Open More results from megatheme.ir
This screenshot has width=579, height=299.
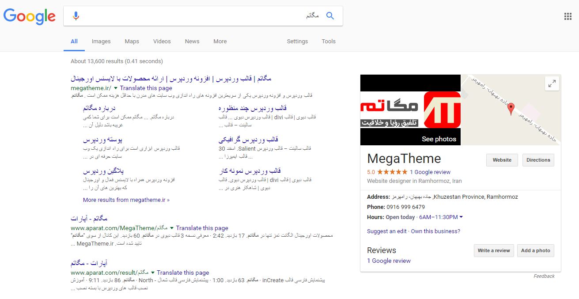pyautogui.click(x=126, y=200)
